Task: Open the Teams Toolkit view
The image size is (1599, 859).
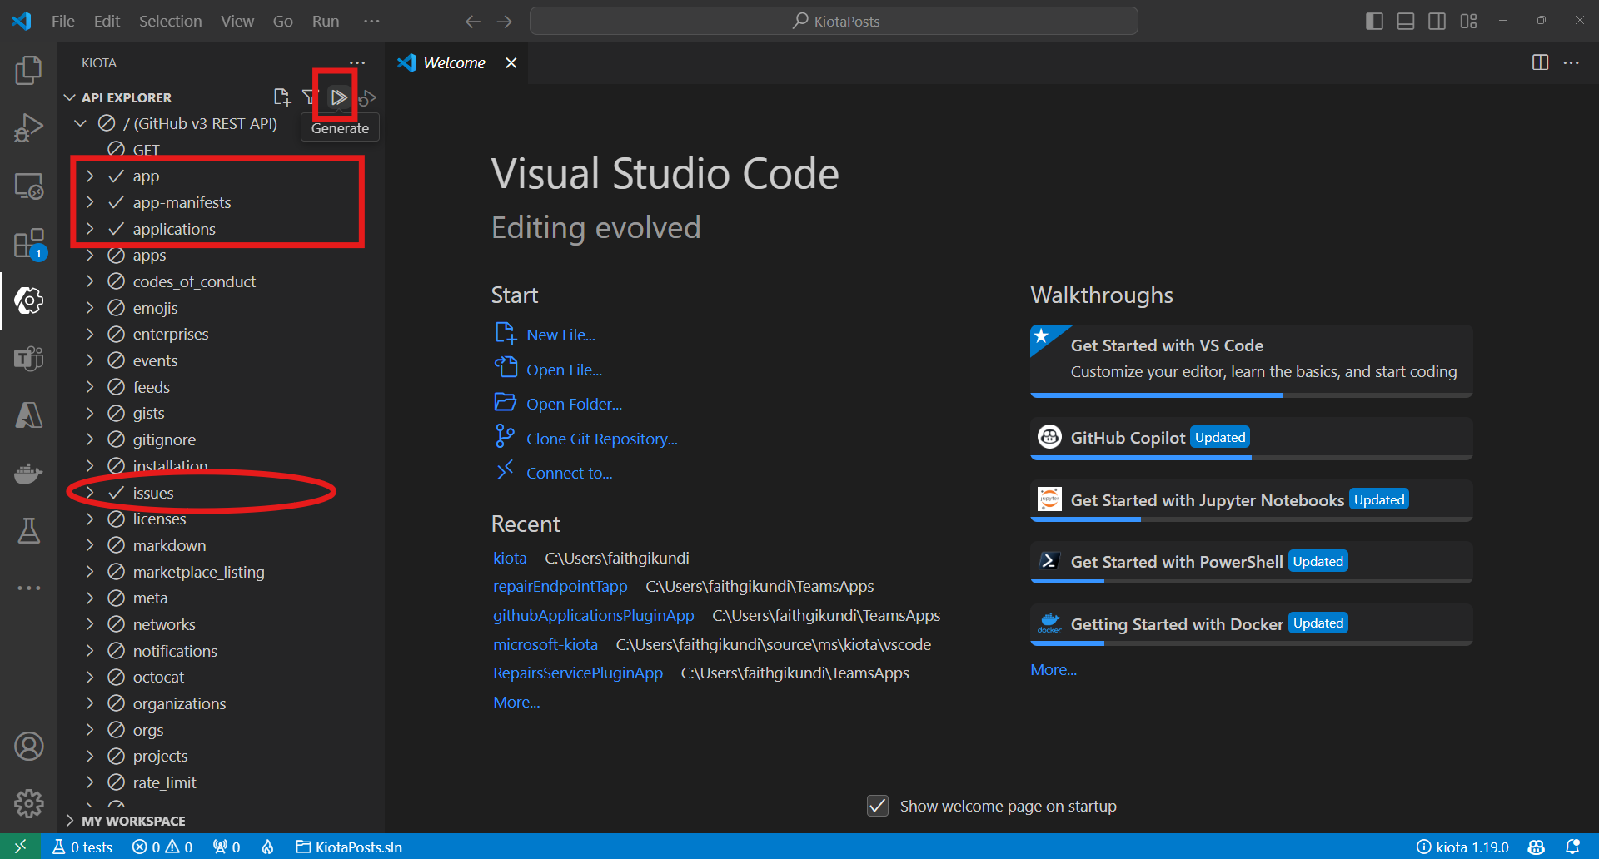Action: point(28,359)
